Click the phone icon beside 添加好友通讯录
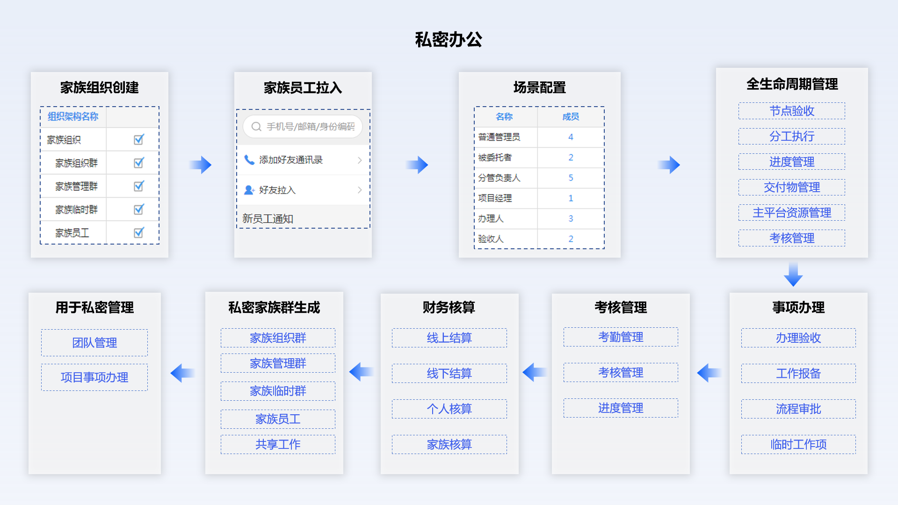898x505 pixels. pos(249,160)
